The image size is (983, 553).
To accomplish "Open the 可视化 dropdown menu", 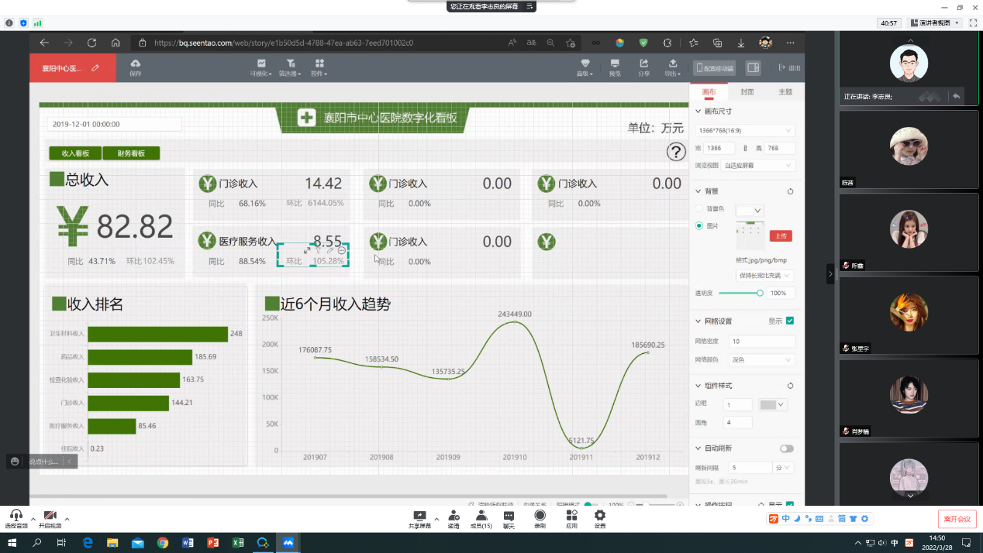I will [x=261, y=67].
